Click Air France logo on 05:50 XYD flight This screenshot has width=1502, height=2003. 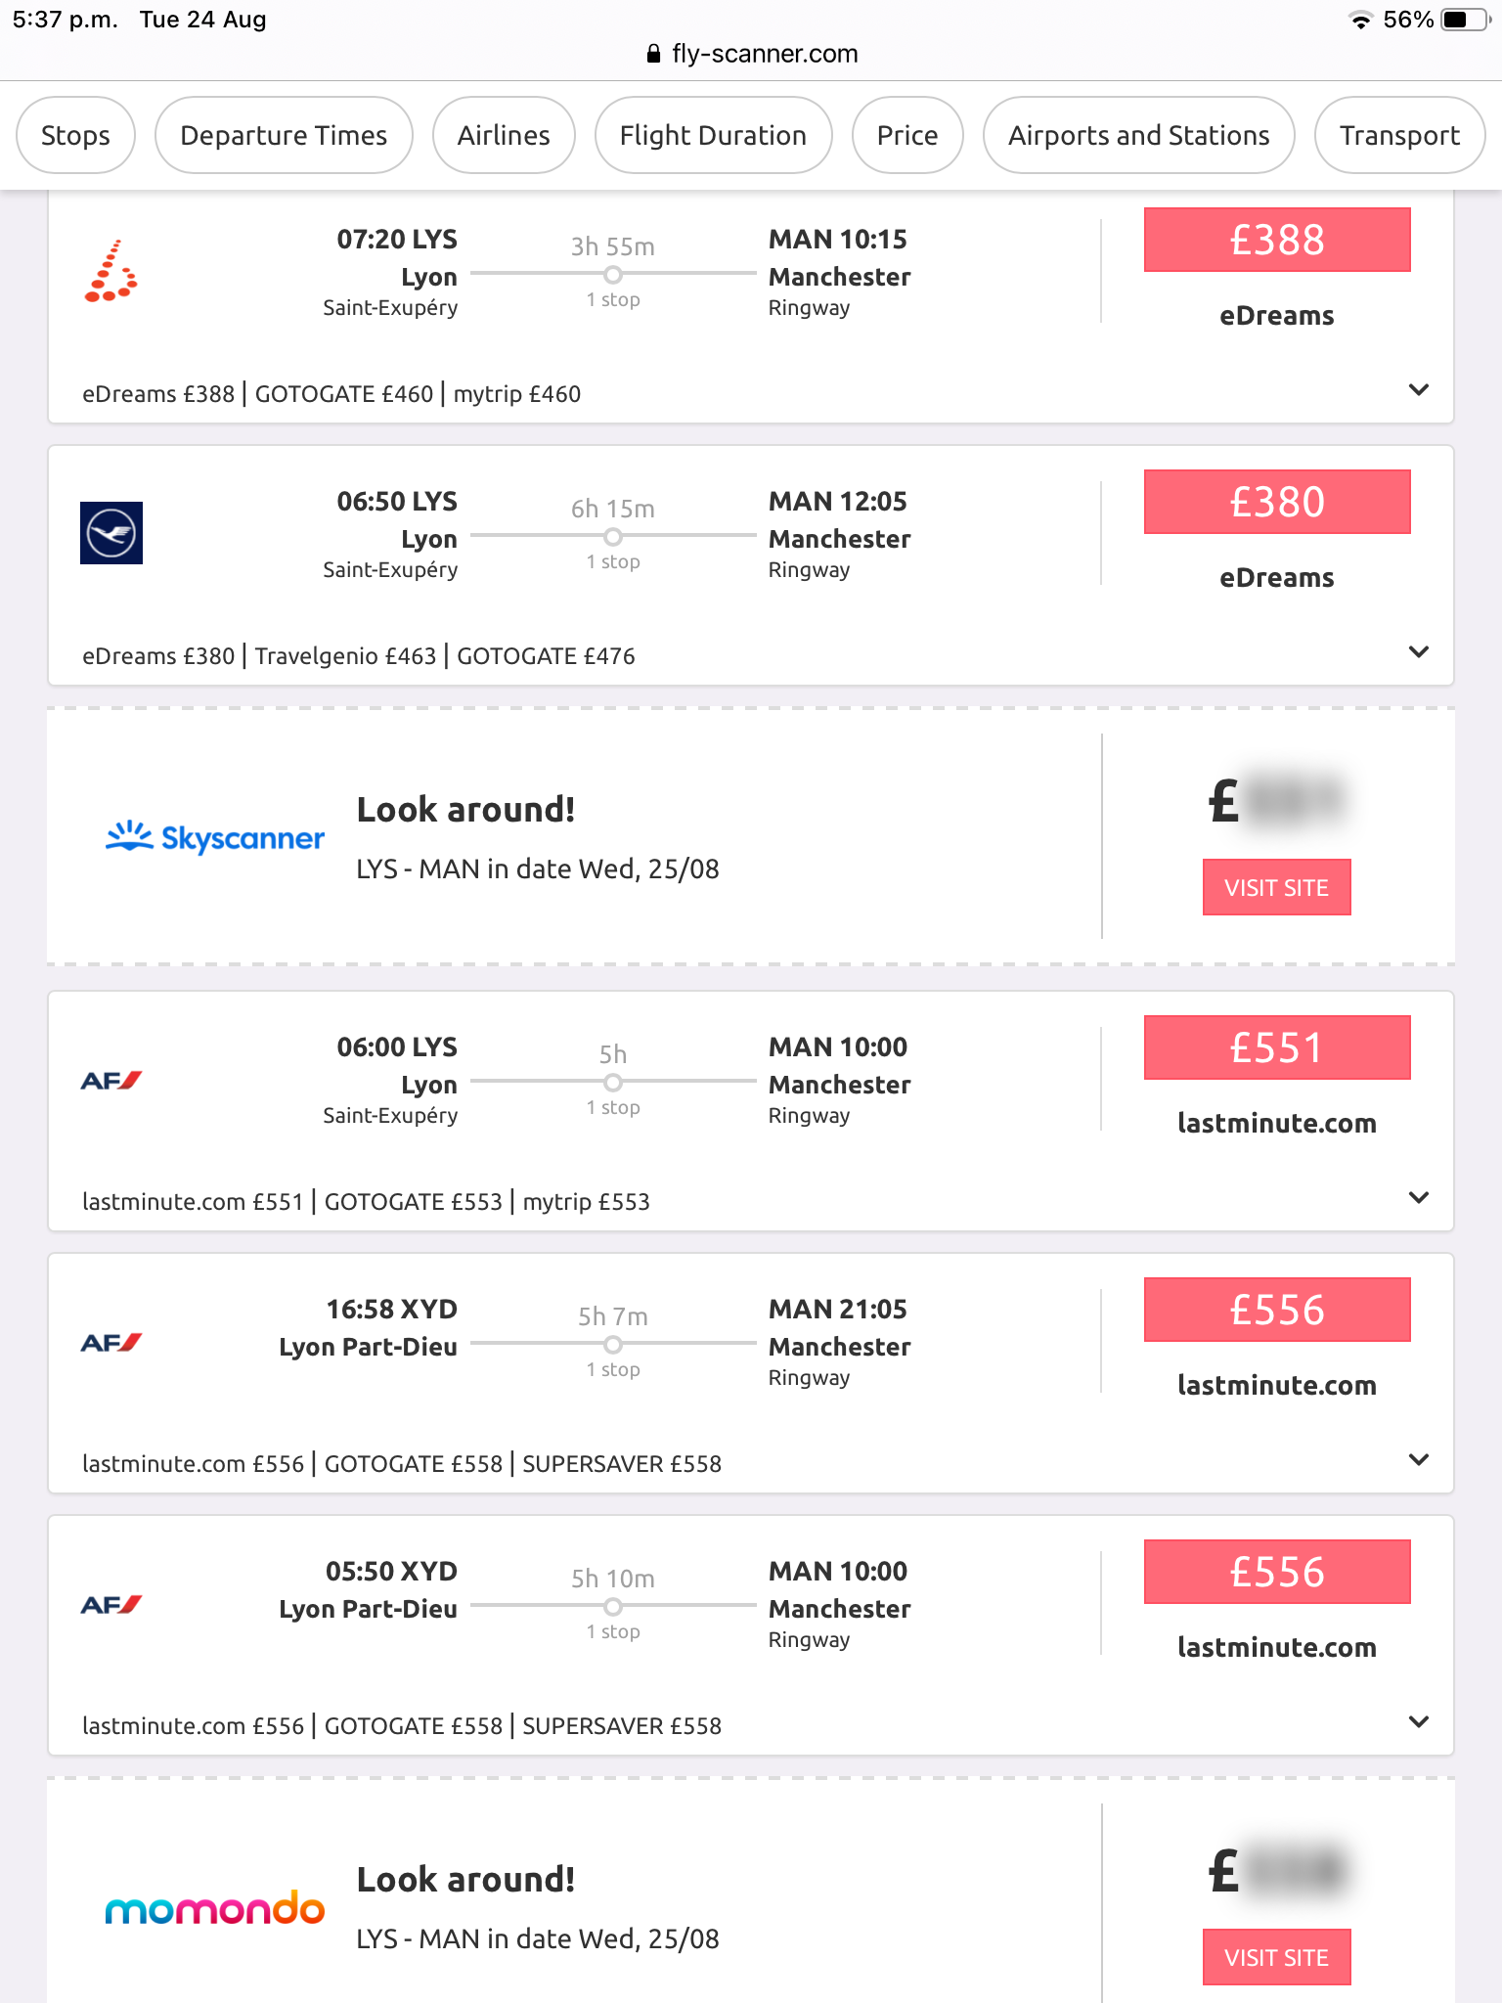pyautogui.click(x=111, y=1605)
